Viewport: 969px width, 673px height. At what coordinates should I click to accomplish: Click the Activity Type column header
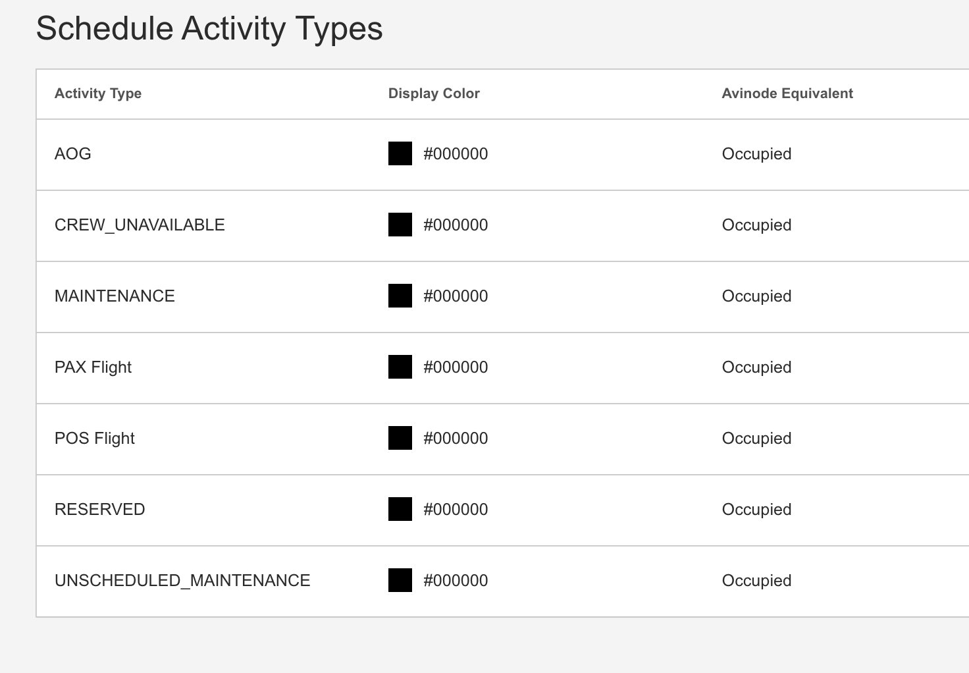tap(98, 94)
